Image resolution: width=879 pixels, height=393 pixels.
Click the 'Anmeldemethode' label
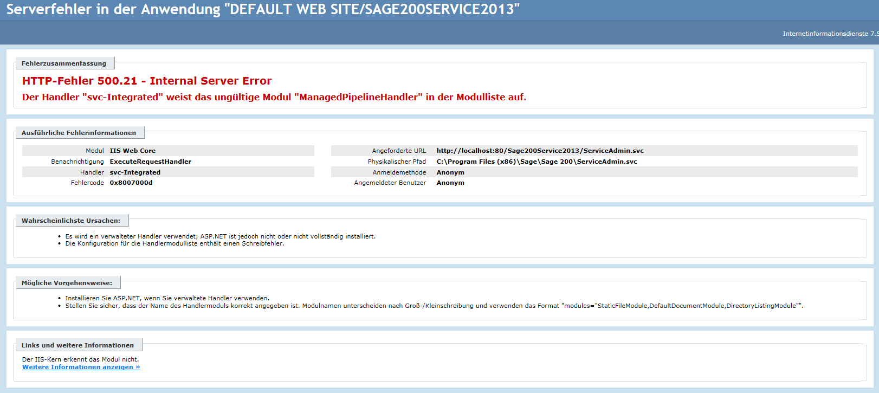[x=399, y=172]
